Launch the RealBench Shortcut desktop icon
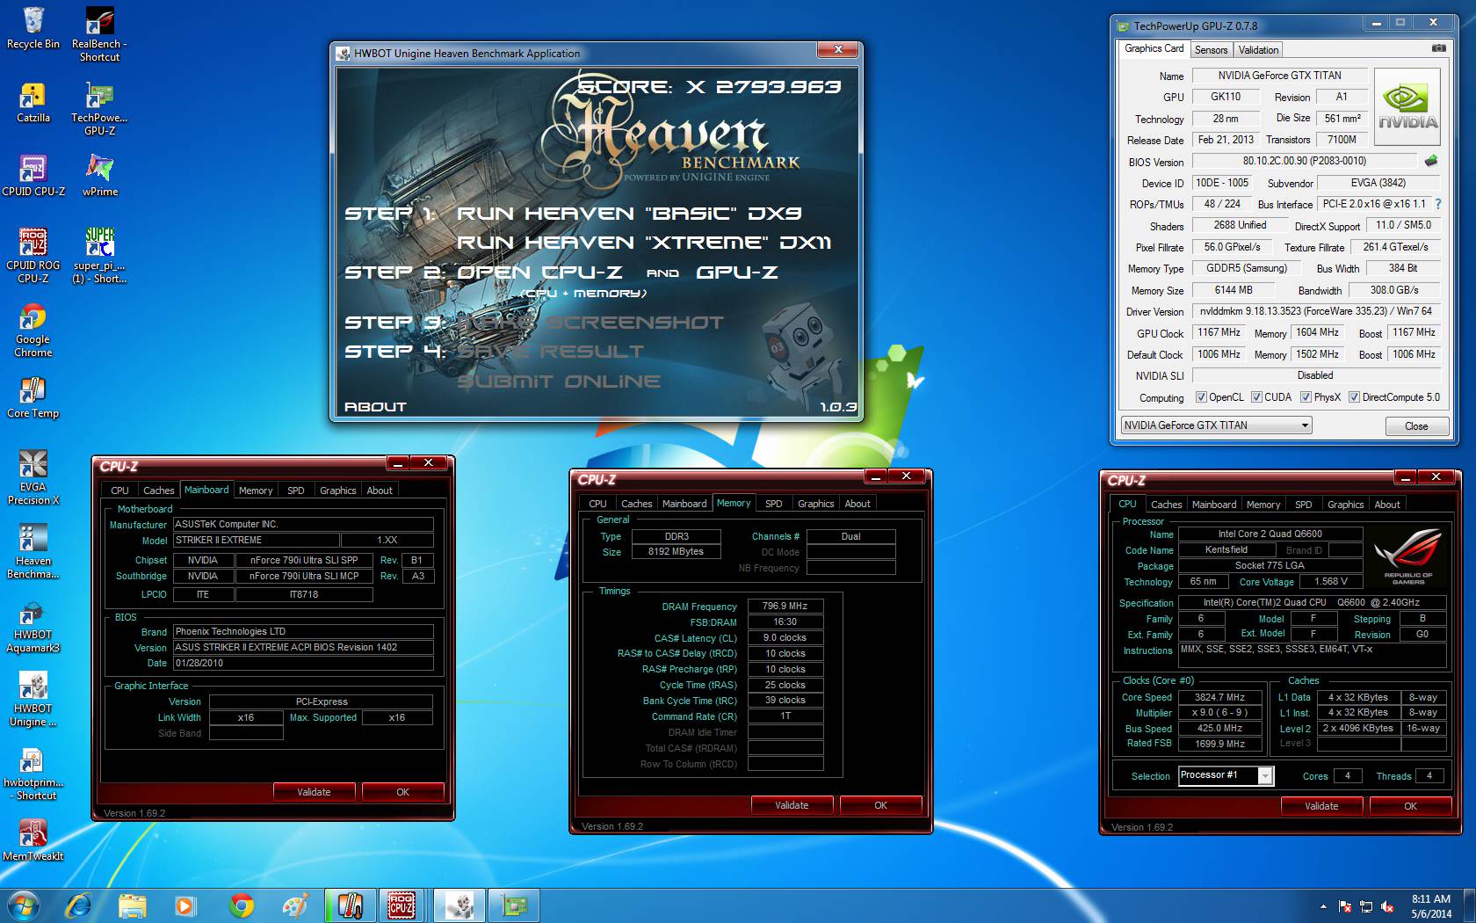 coord(99,35)
